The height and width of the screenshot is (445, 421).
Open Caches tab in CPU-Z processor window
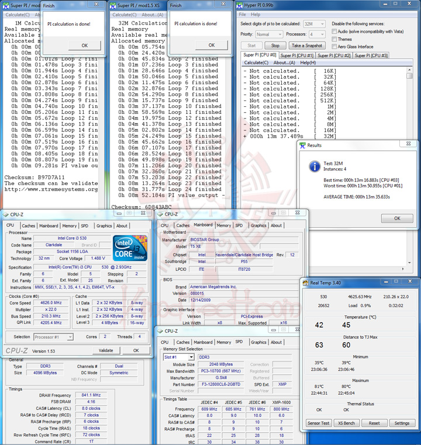point(29,226)
